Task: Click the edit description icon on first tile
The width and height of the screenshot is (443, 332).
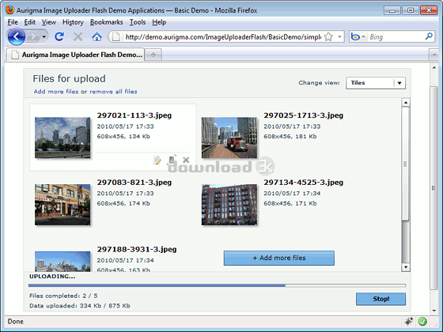Action: point(157,160)
